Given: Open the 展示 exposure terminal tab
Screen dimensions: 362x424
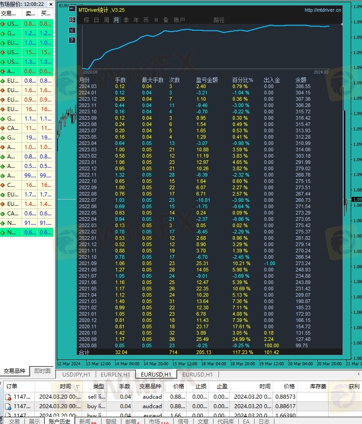Looking at the screenshot, I should pyautogui.click(x=34, y=421).
